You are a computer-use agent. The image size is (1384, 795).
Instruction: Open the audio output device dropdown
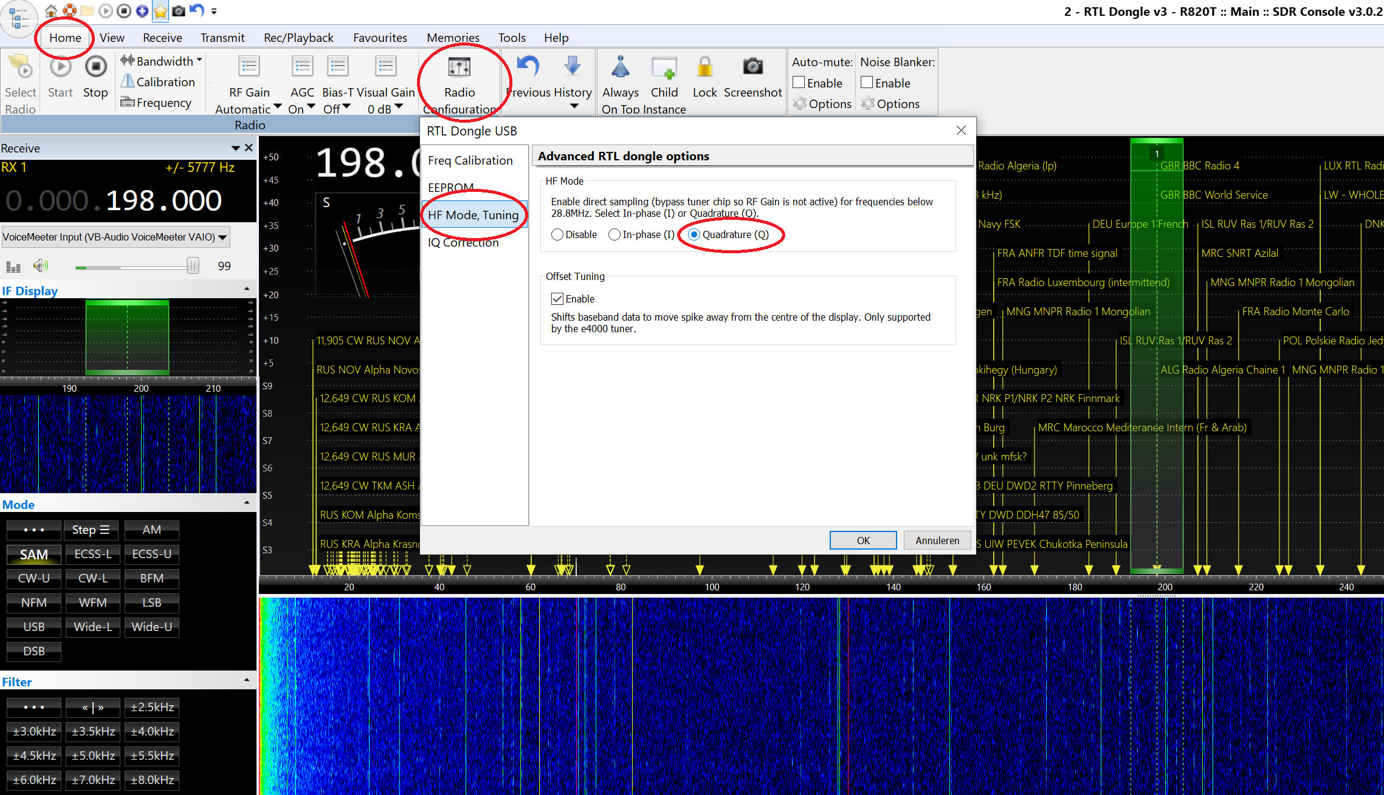222,237
